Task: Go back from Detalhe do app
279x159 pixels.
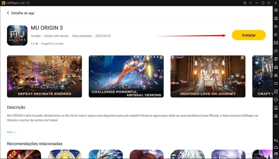Action: tap(8, 13)
